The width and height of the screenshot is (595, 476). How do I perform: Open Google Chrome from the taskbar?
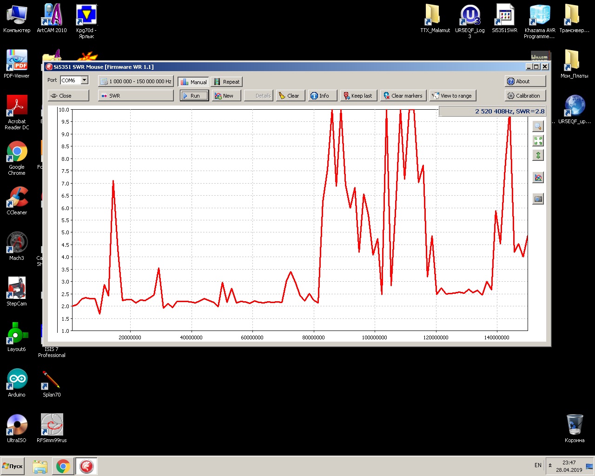click(63, 466)
